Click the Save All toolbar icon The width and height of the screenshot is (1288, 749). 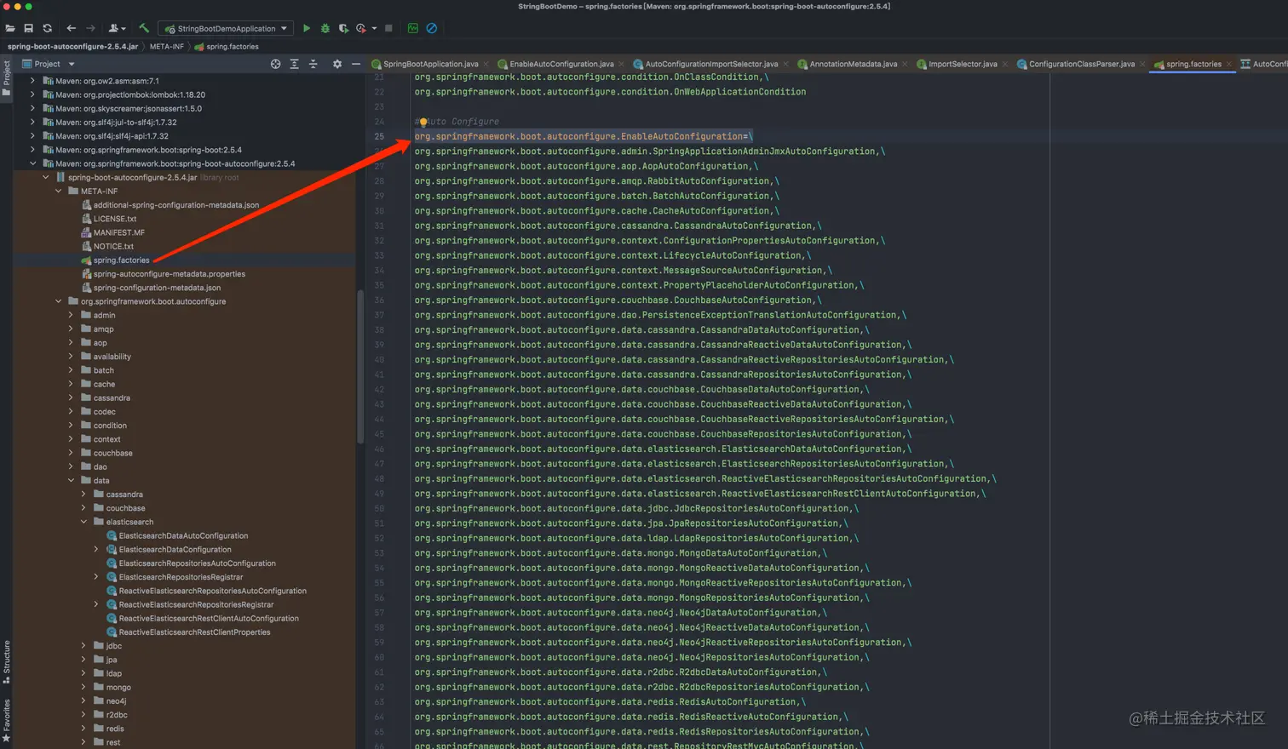28,28
